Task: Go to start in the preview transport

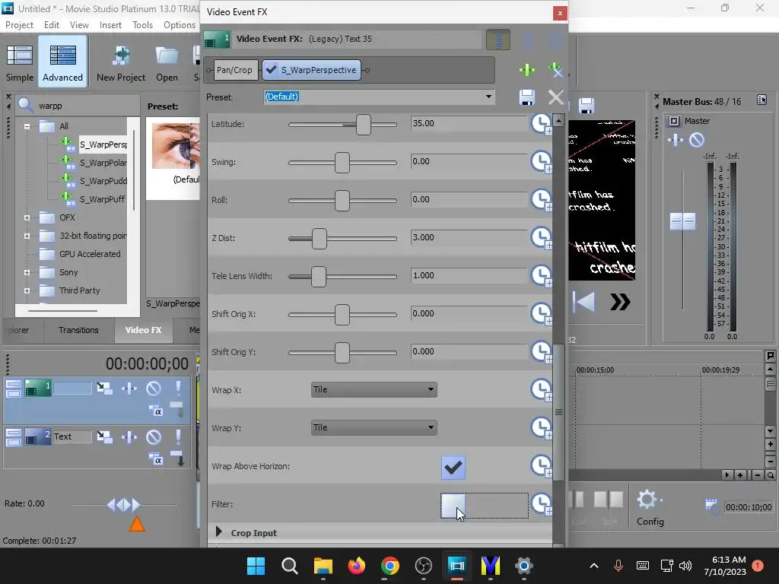Action: pos(583,301)
